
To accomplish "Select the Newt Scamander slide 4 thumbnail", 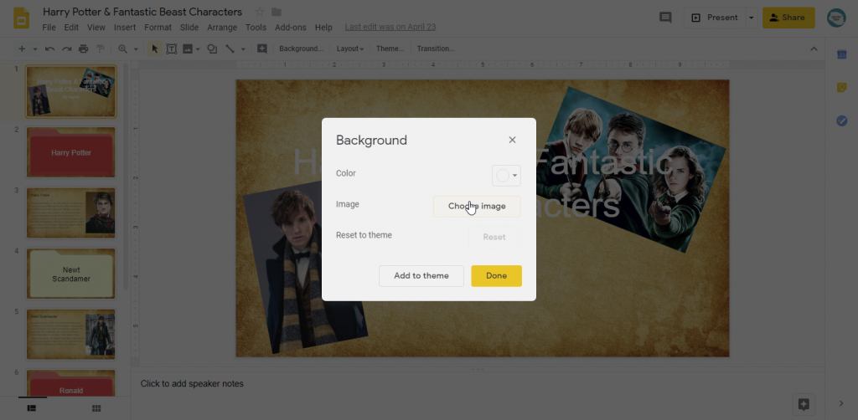I will (71, 274).
